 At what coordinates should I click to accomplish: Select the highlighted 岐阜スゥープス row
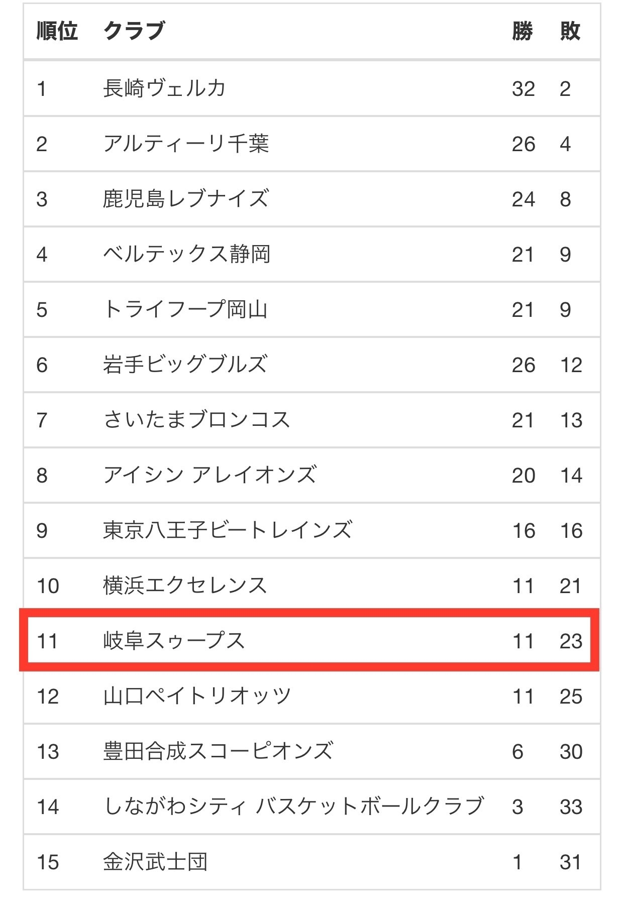[x=309, y=640]
